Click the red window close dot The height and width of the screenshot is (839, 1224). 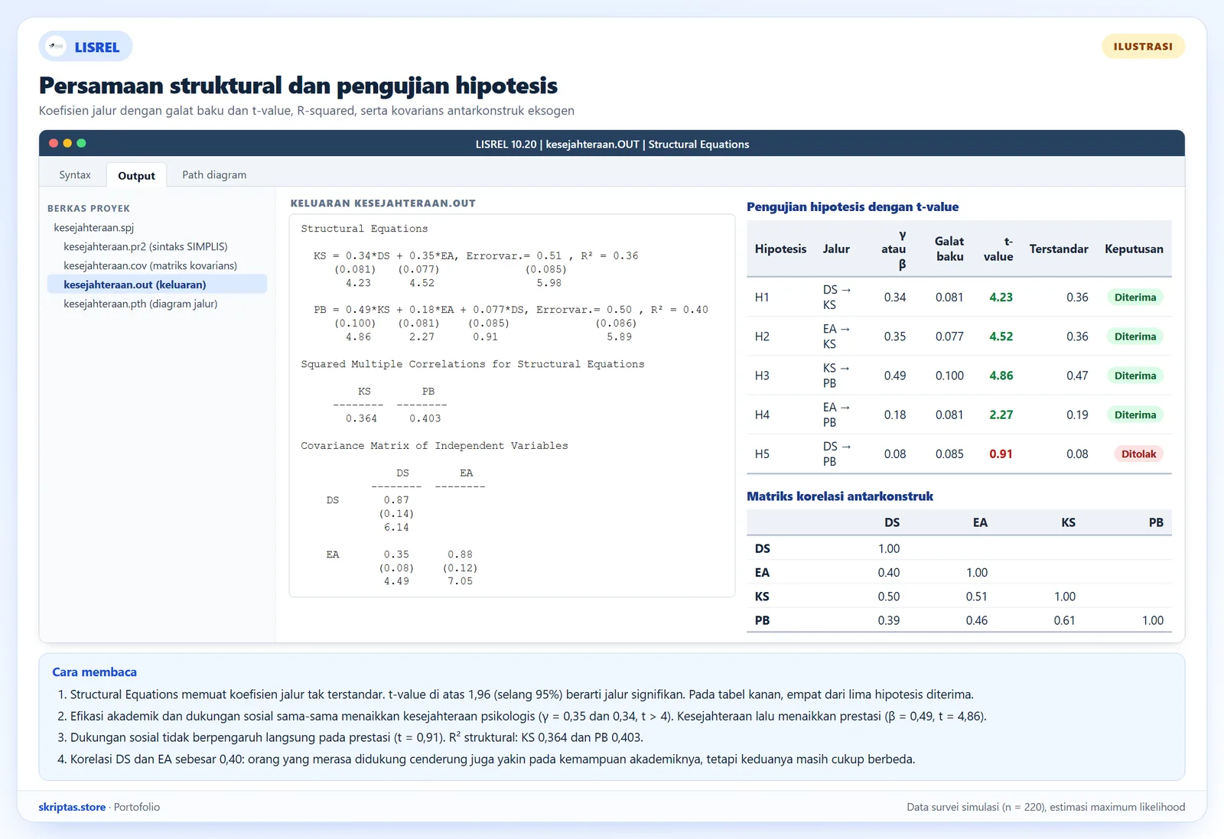click(x=54, y=143)
